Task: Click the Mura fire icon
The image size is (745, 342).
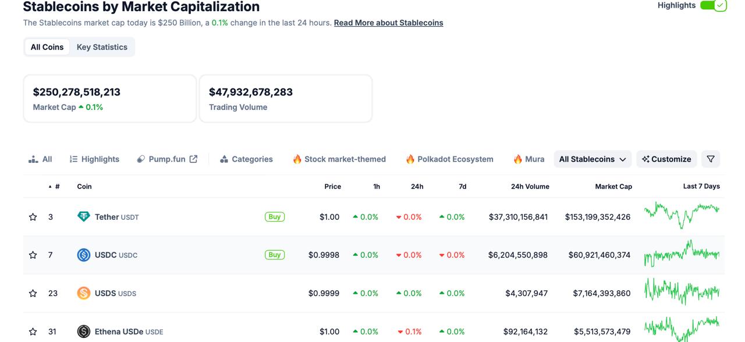Action: tap(517, 159)
